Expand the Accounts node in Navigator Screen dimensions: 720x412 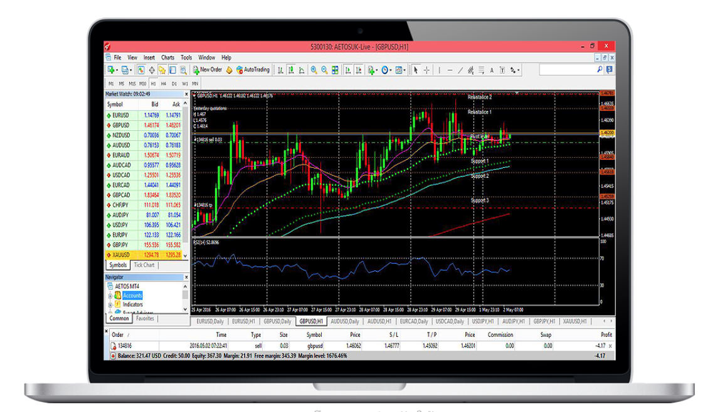click(x=110, y=296)
